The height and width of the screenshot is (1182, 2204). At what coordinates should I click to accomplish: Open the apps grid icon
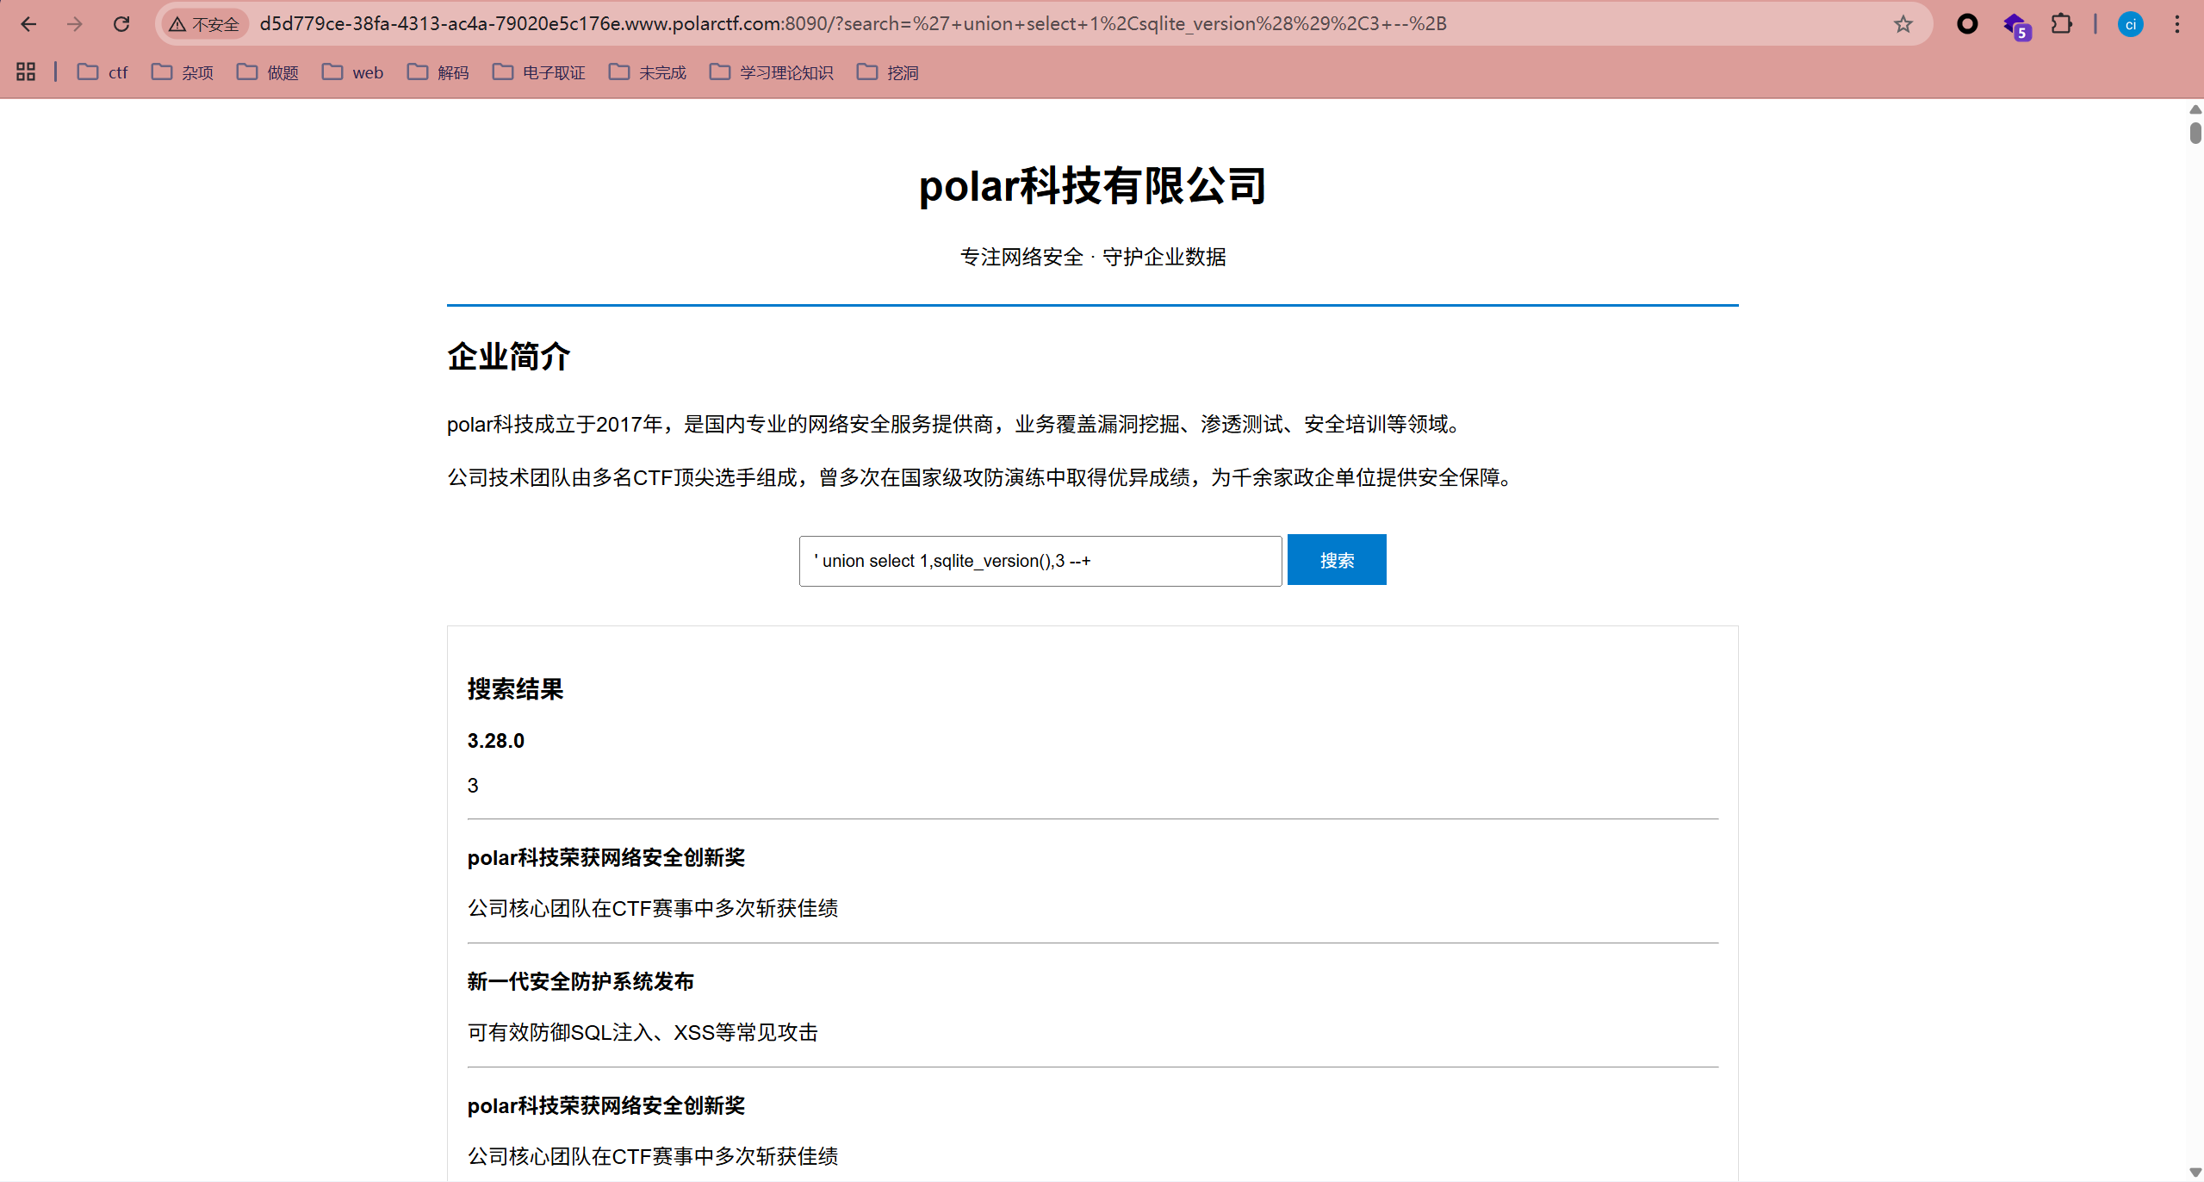tap(26, 72)
